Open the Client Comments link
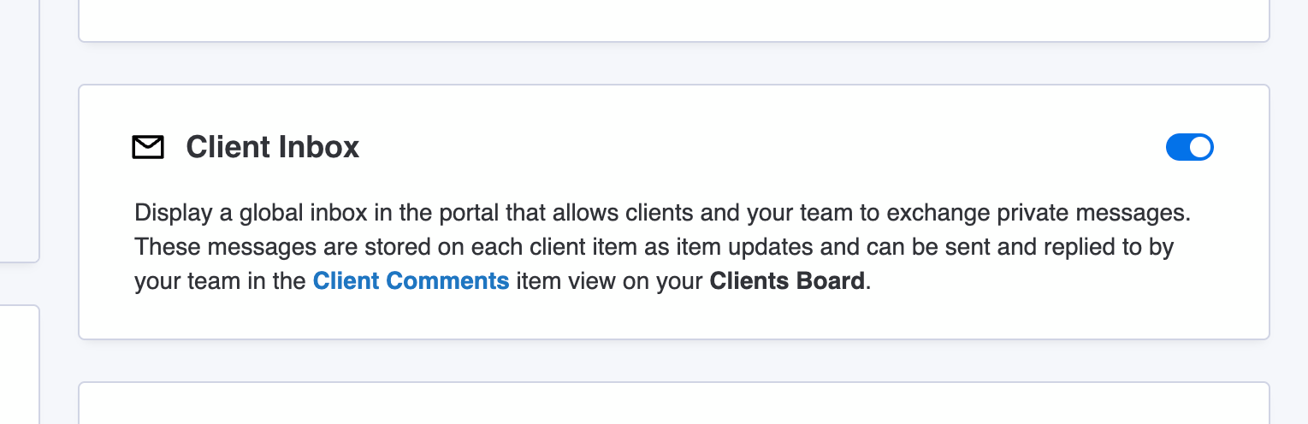 coord(411,281)
